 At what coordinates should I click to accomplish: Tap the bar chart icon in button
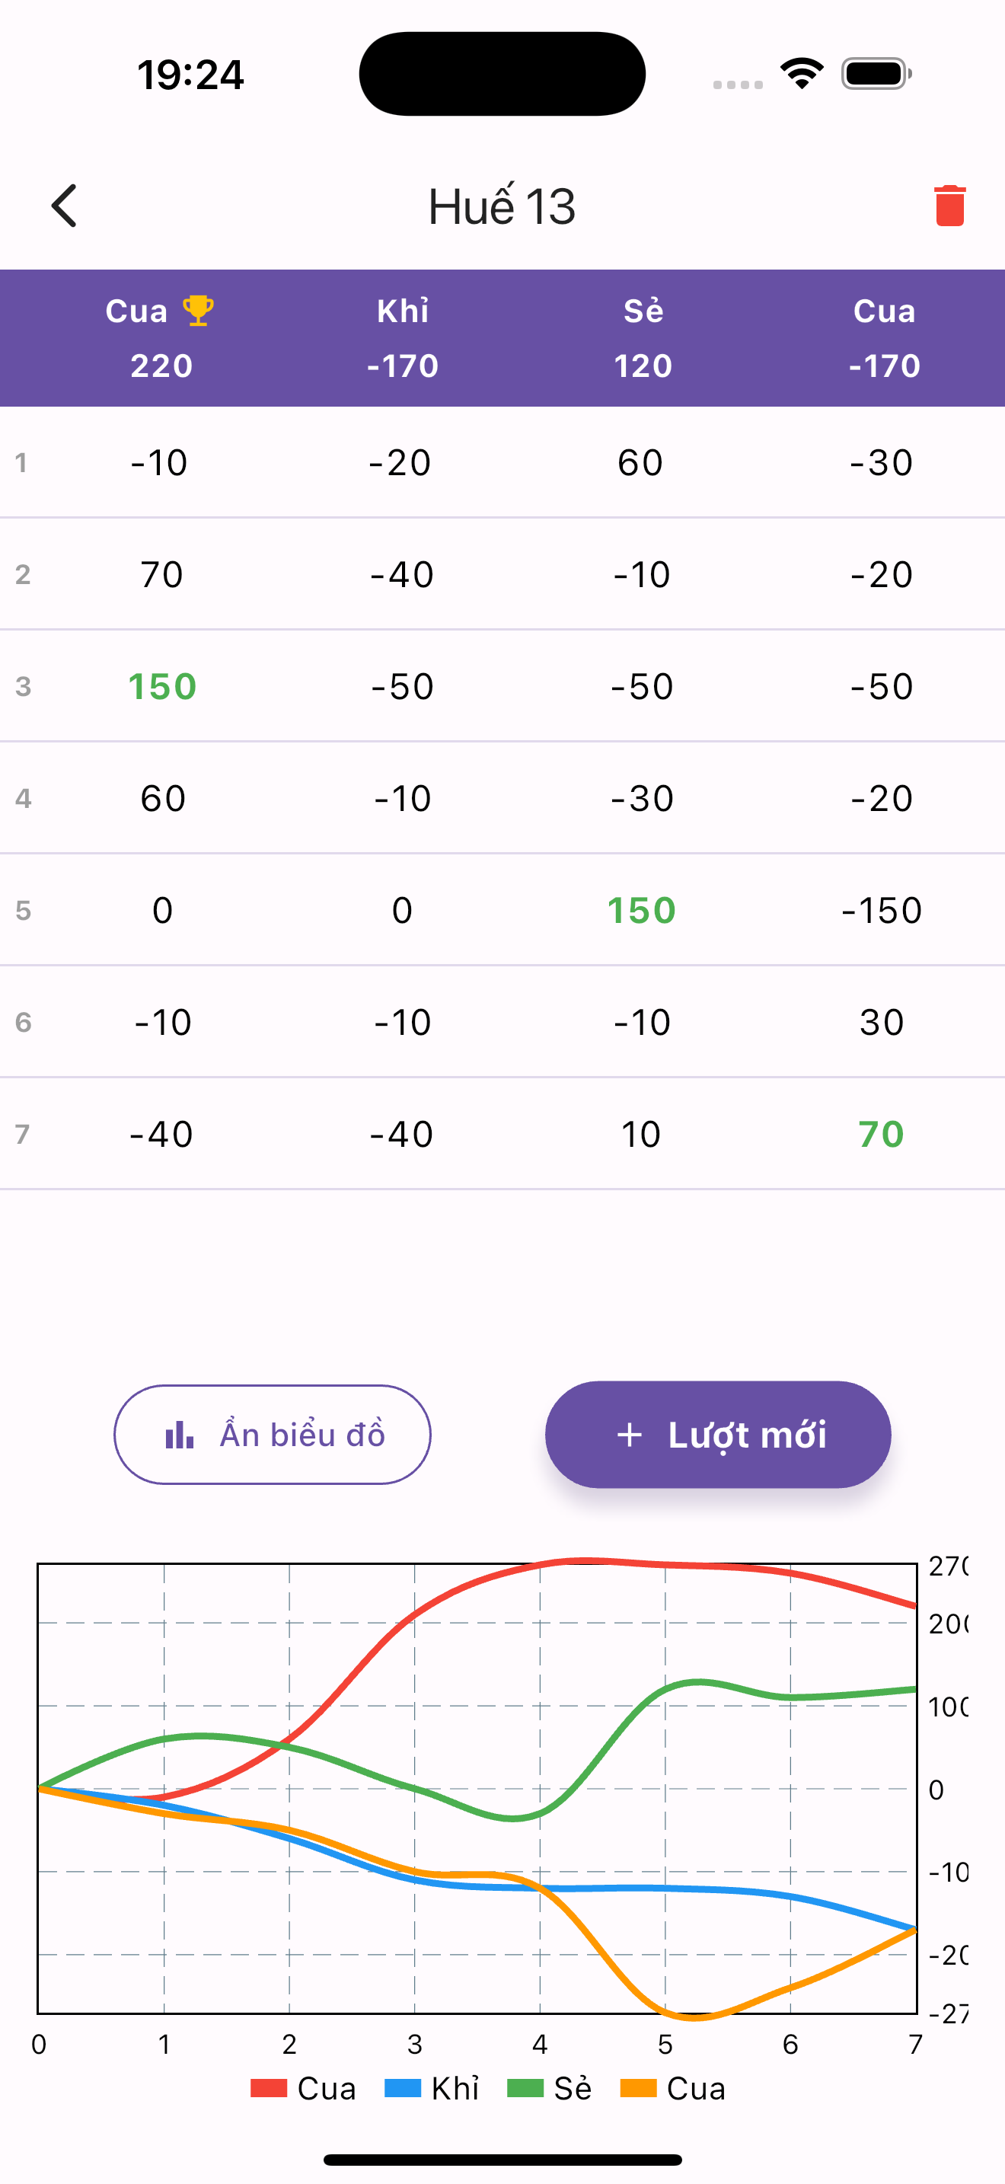(180, 1435)
